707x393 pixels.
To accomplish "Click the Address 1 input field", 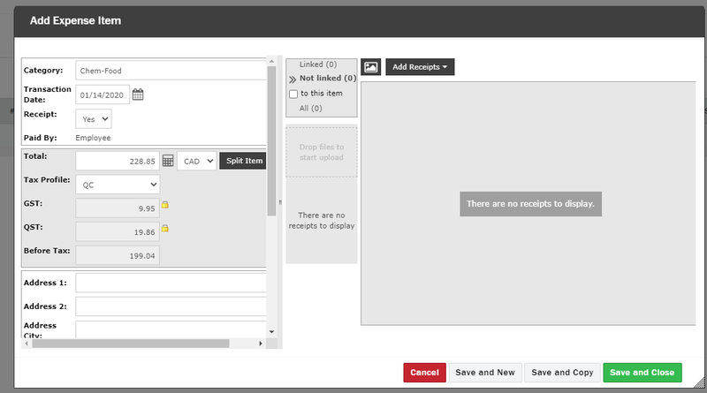I will pos(171,283).
